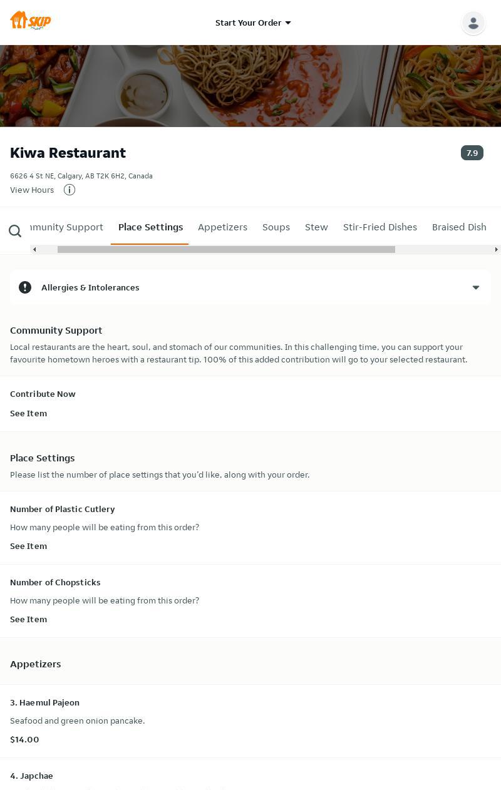The width and height of the screenshot is (501, 790).
Task: Click the allergies warning exclamation icon
Action: (x=25, y=287)
